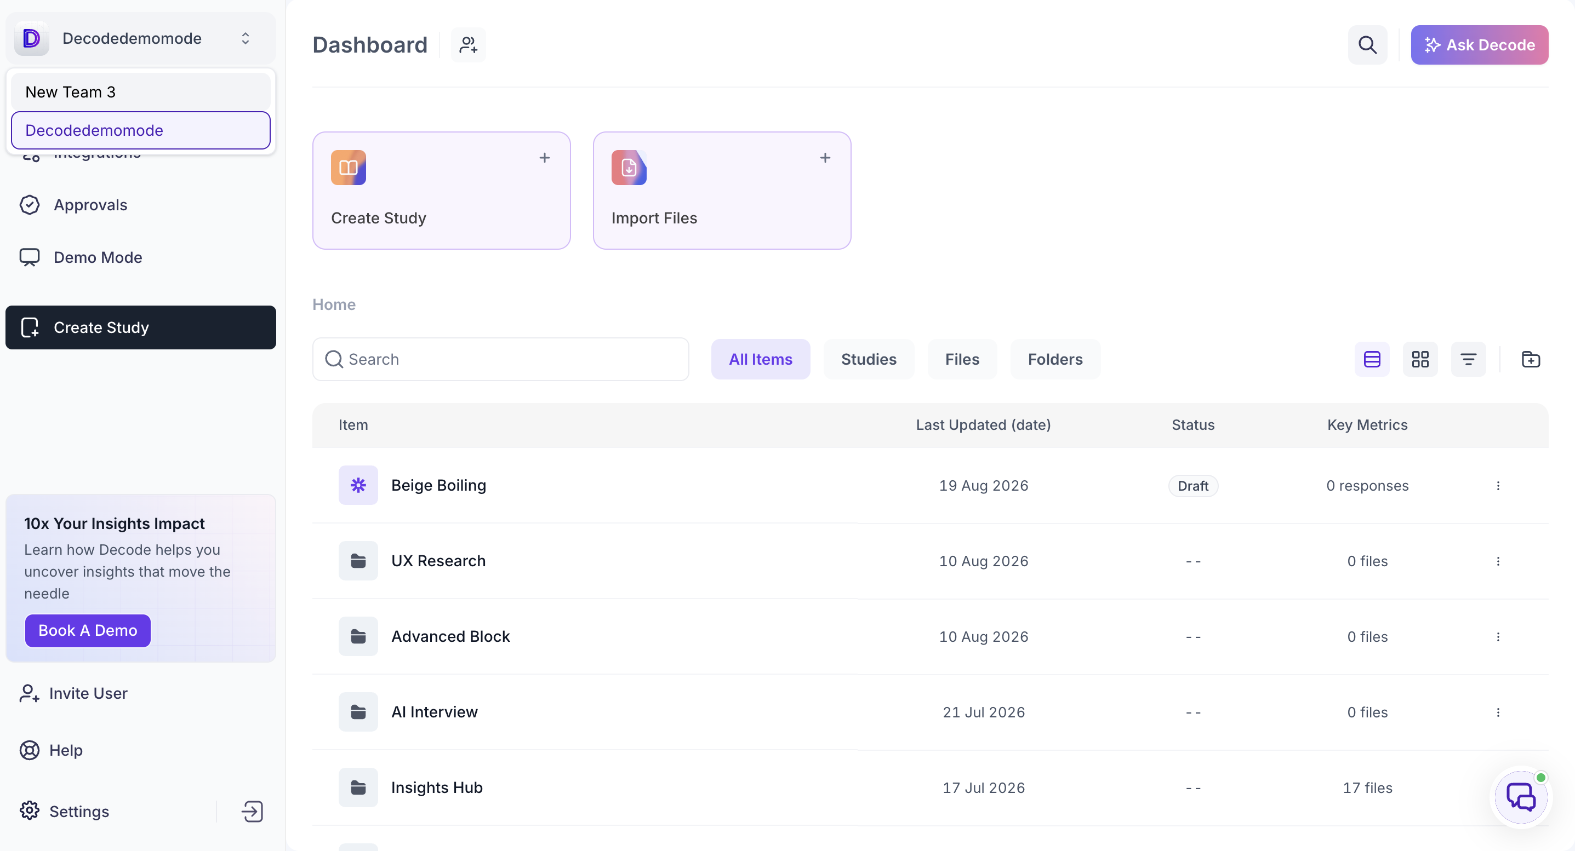Open global search with the magnifier icon

point(1367,44)
